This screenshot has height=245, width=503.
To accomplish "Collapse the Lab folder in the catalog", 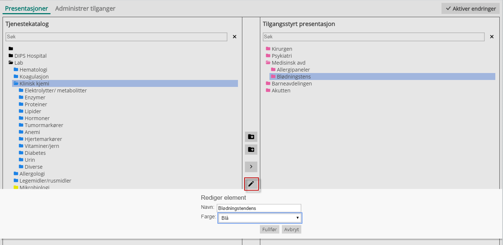I will point(11,63).
